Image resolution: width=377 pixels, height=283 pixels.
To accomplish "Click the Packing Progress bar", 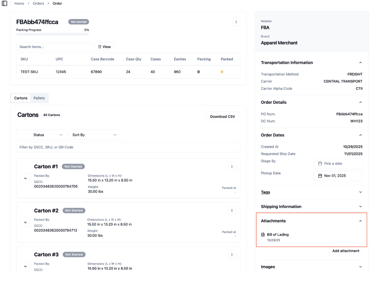I will pos(53,34).
